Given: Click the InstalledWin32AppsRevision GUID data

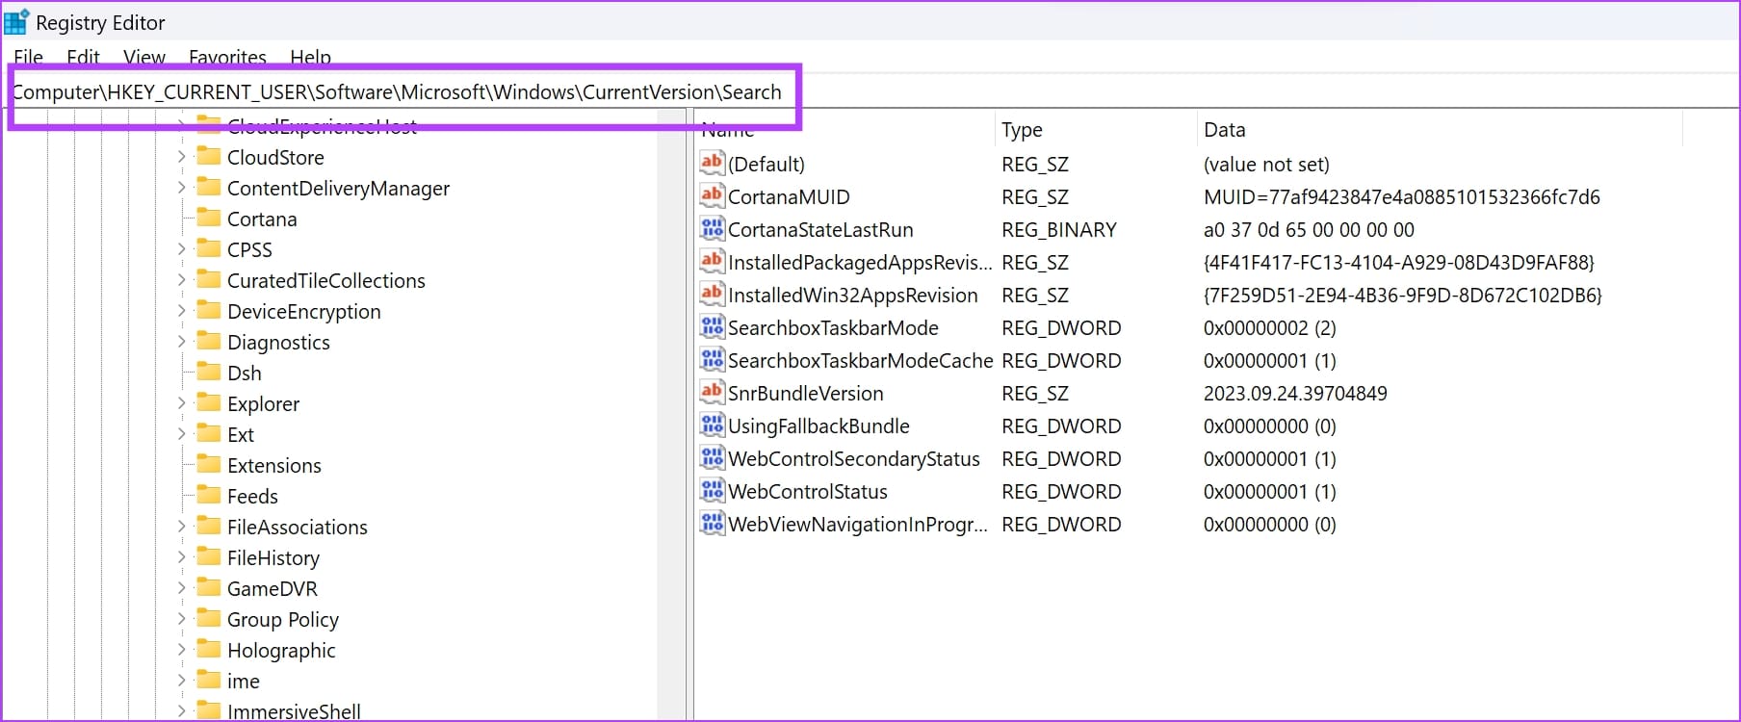Looking at the screenshot, I should (x=1403, y=295).
